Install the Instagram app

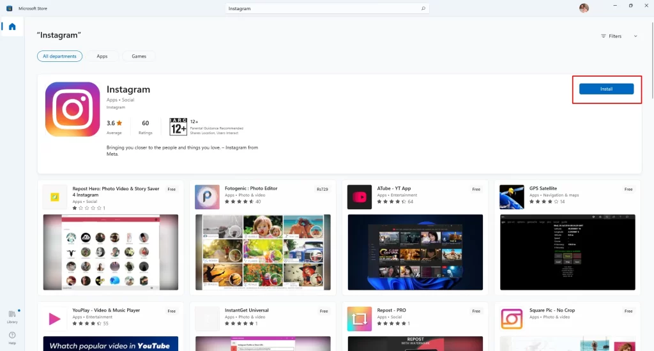pyautogui.click(x=606, y=89)
